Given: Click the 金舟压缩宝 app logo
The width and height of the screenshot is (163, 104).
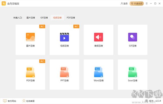Looking at the screenshot, I should 4,4.
